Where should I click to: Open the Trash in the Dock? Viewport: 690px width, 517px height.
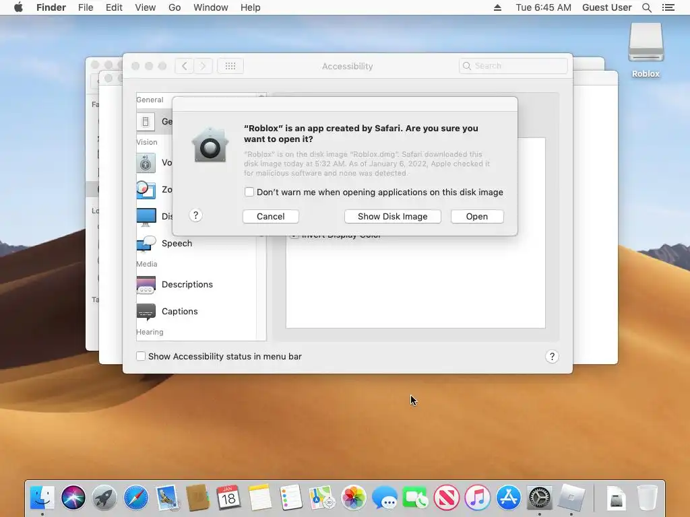[648, 497]
